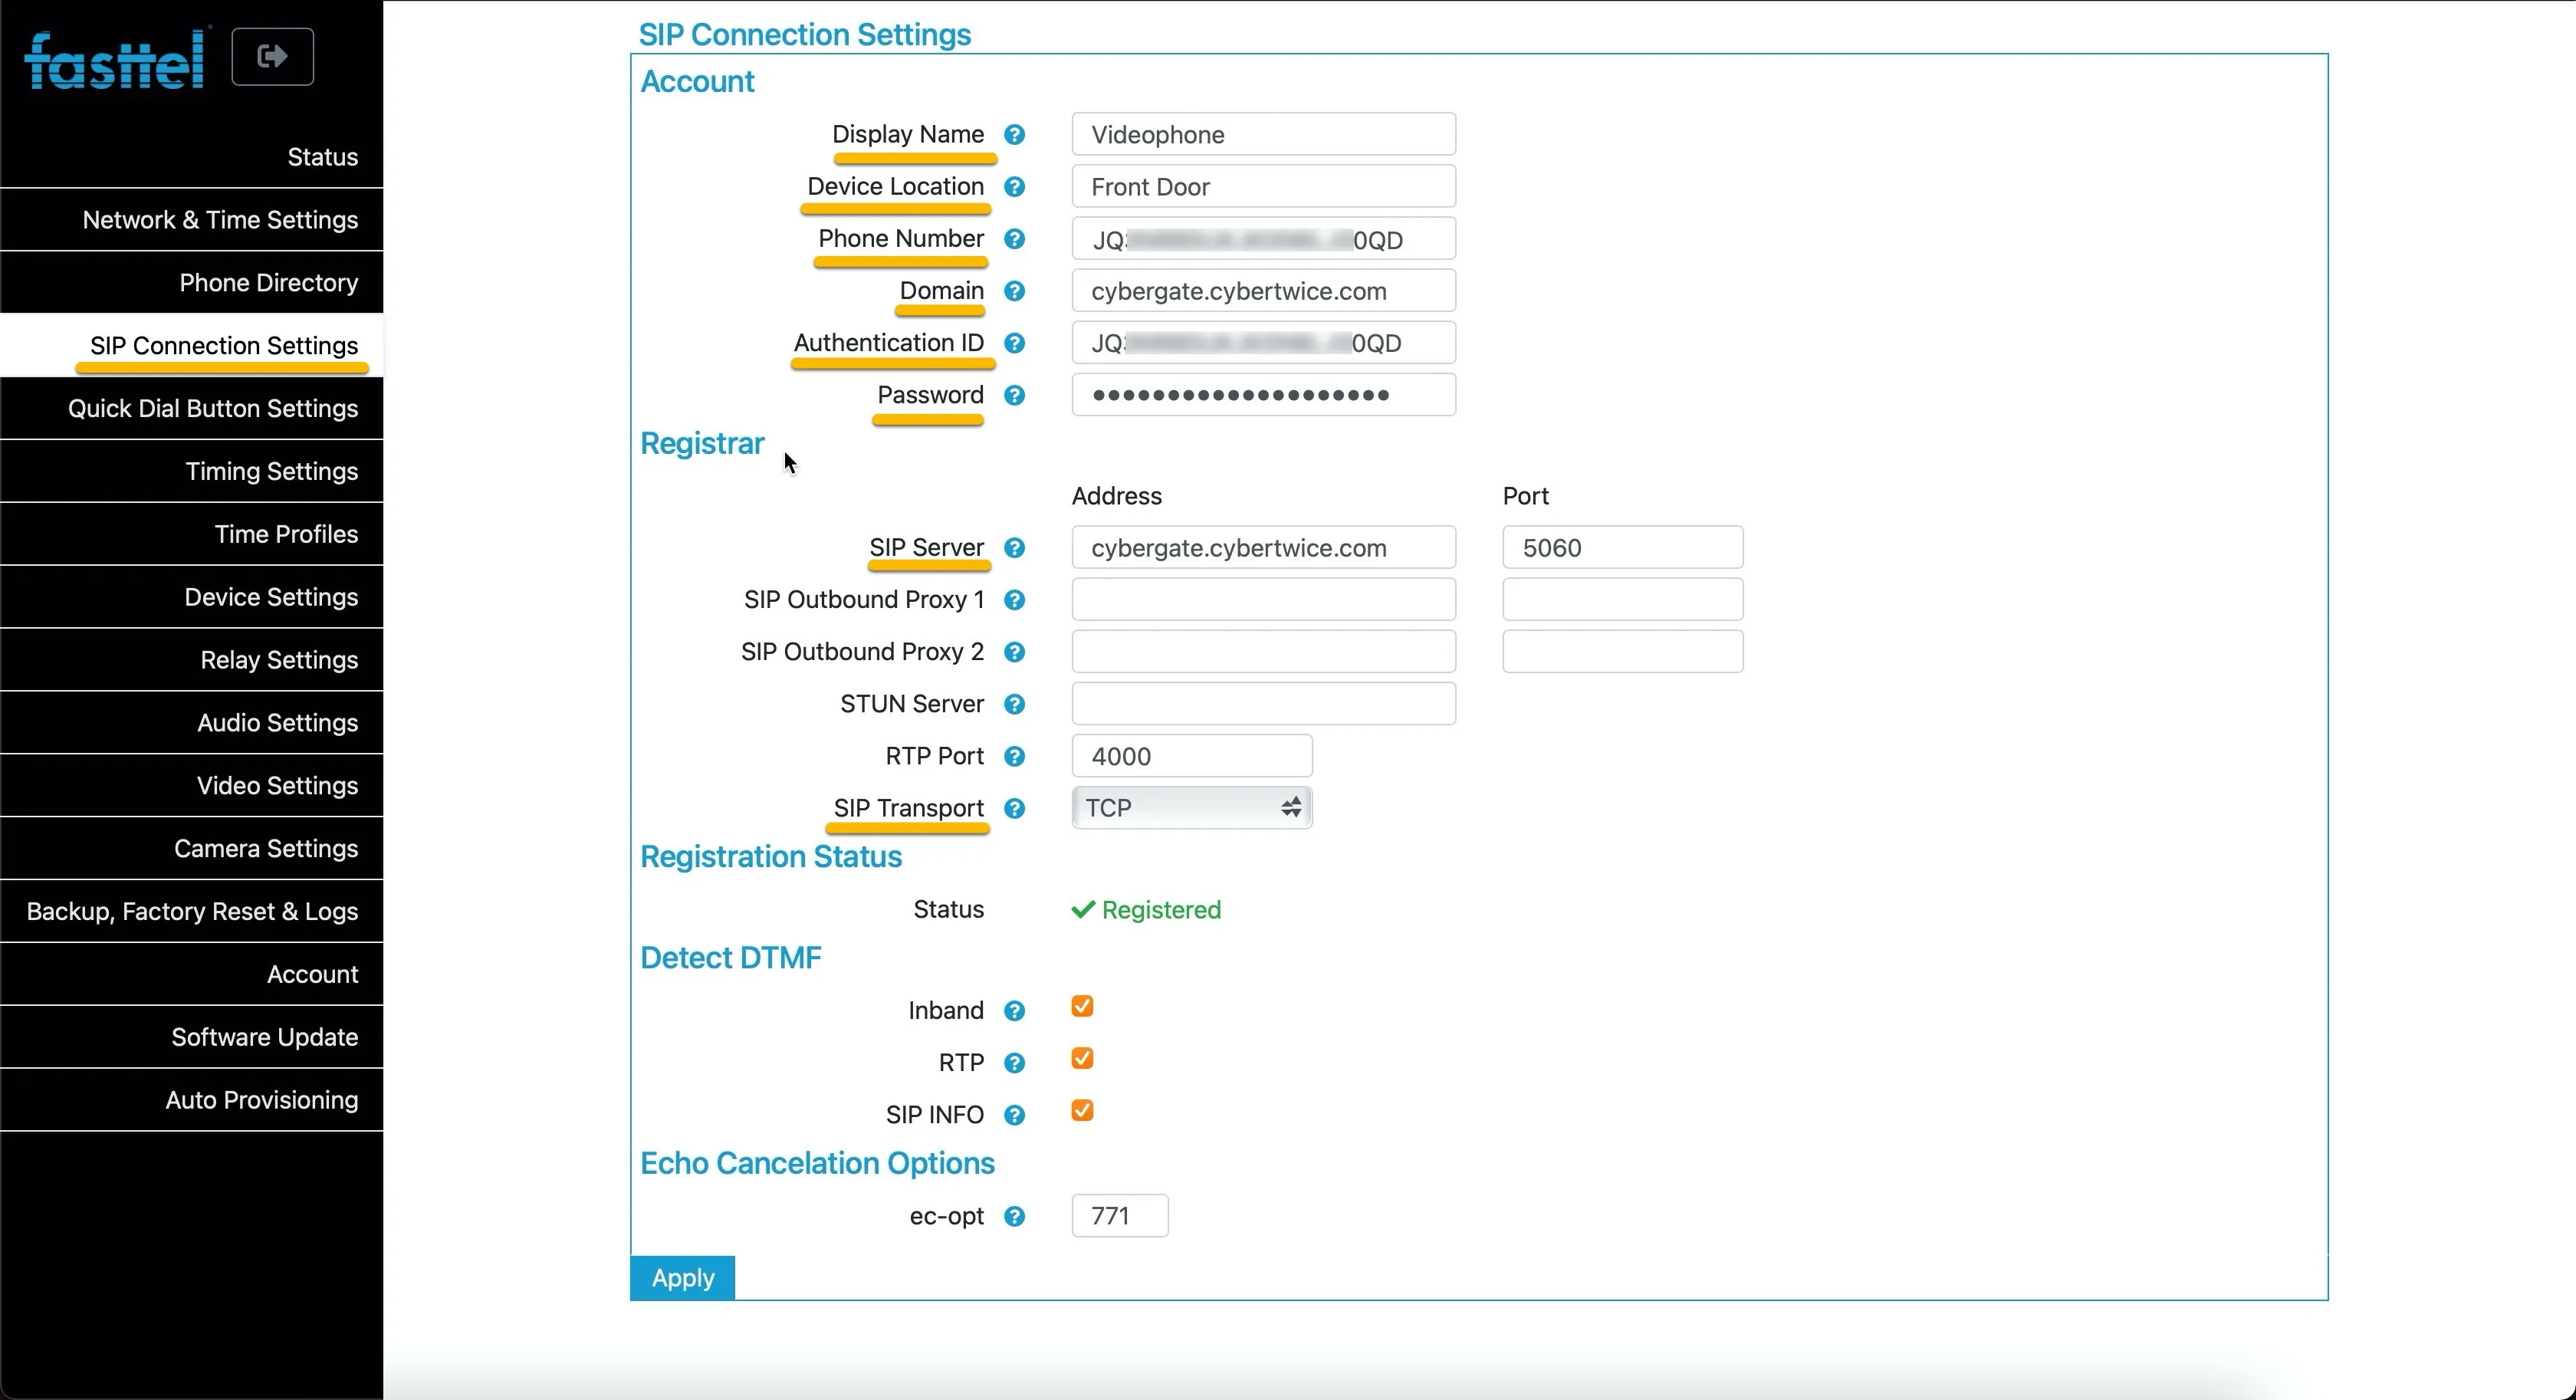This screenshot has width=2576, height=1400.
Task: Click the RTP Port field 4000
Action: pos(1192,756)
